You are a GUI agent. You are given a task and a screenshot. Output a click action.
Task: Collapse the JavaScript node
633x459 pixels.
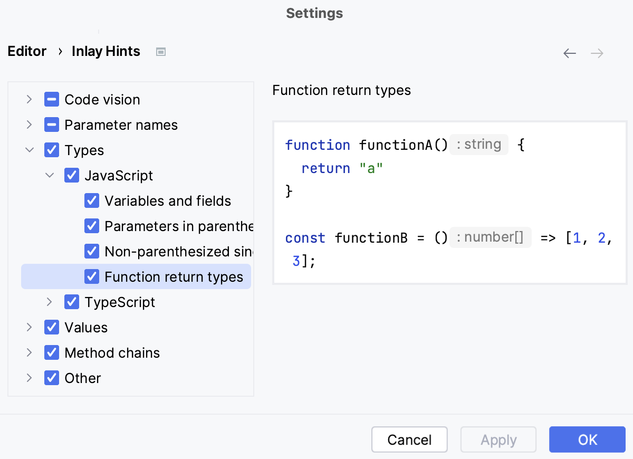click(50, 175)
